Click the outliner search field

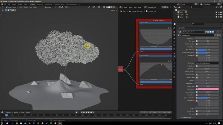click(x=197, y=7)
